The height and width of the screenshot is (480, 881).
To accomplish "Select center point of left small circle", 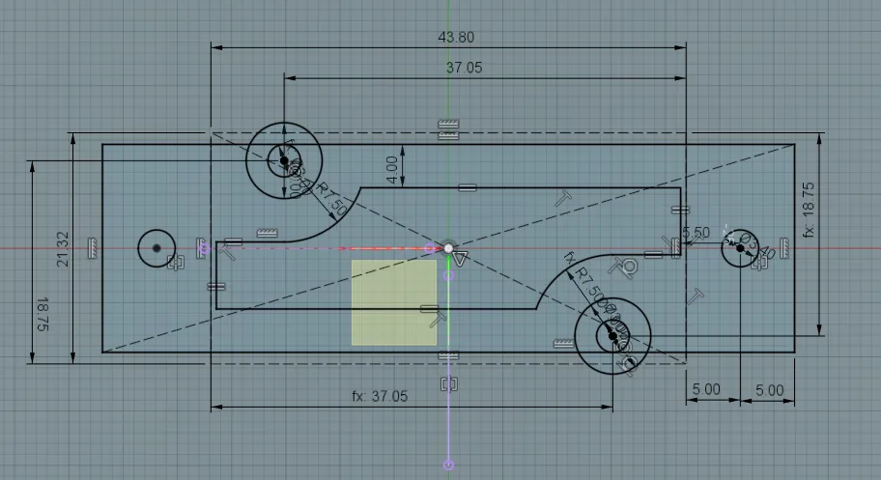I will click(156, 248).
